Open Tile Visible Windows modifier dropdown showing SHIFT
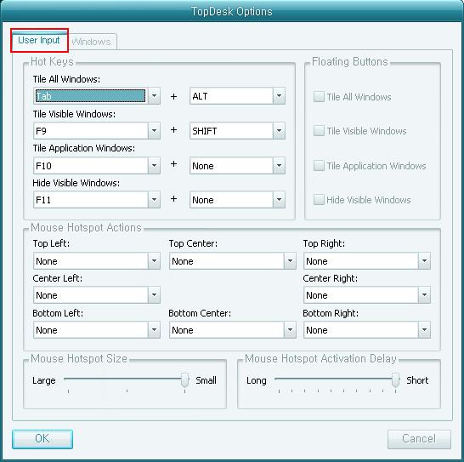The image size is (464, 462). 237,131
